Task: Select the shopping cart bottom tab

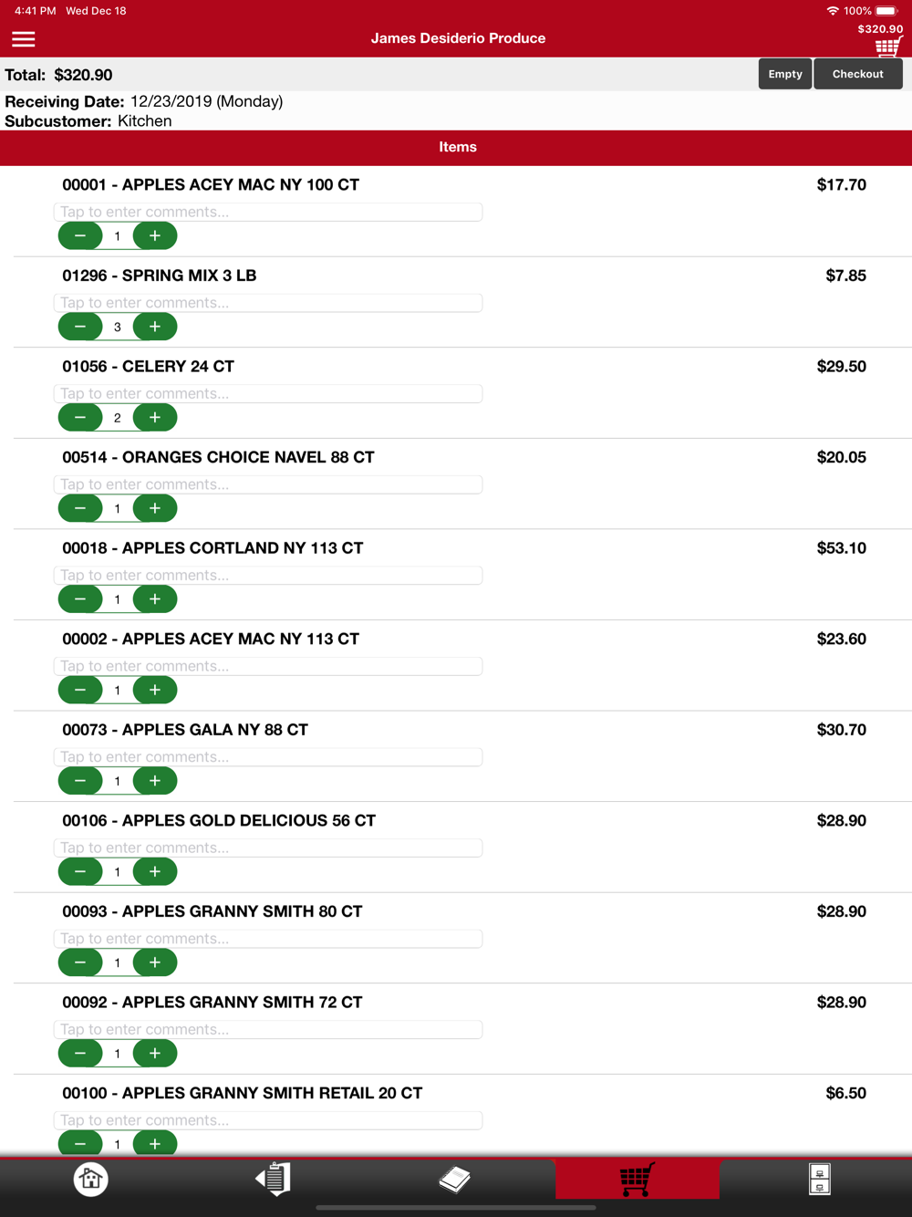Action: (x=637, y=1179)
